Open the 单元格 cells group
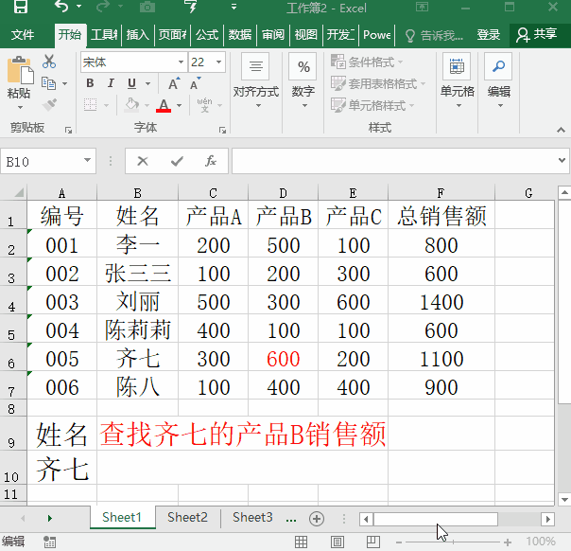The height and width of the screenshot is (551, 571). pyautogui.click(x=458, y=81)
